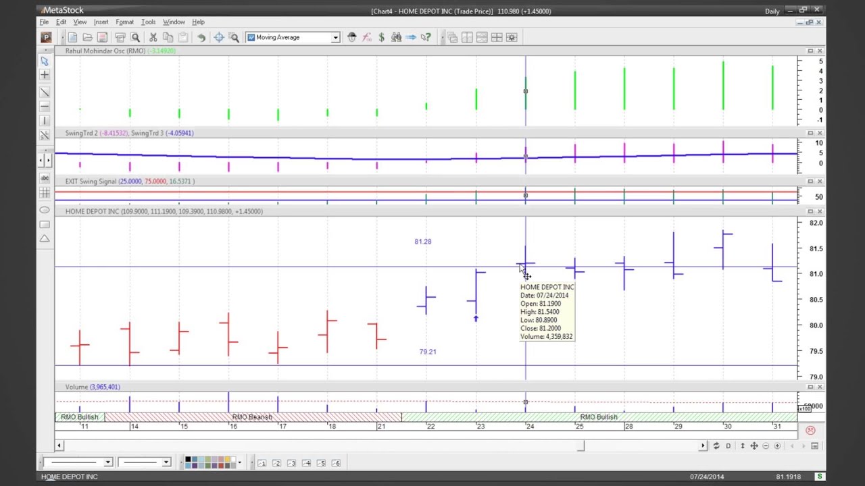Screen dimensions: 865x486
Task: Select the crosshair plus tool
Action: pos(45,75)
